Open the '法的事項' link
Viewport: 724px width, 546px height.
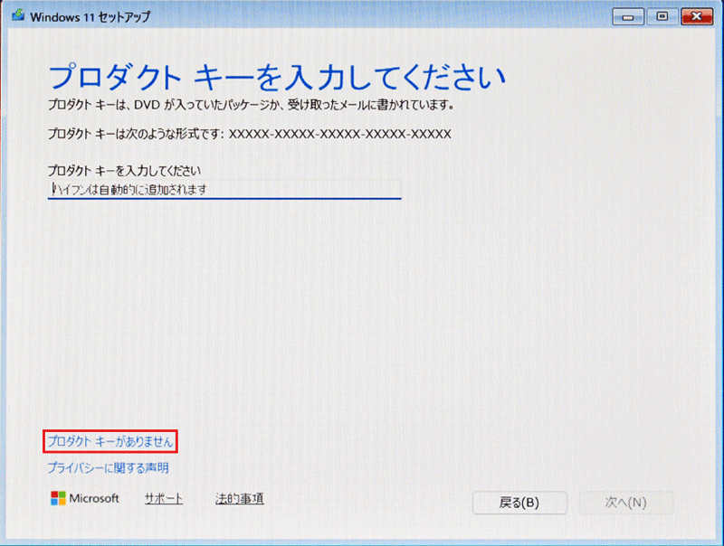click(x=239, y=498)
